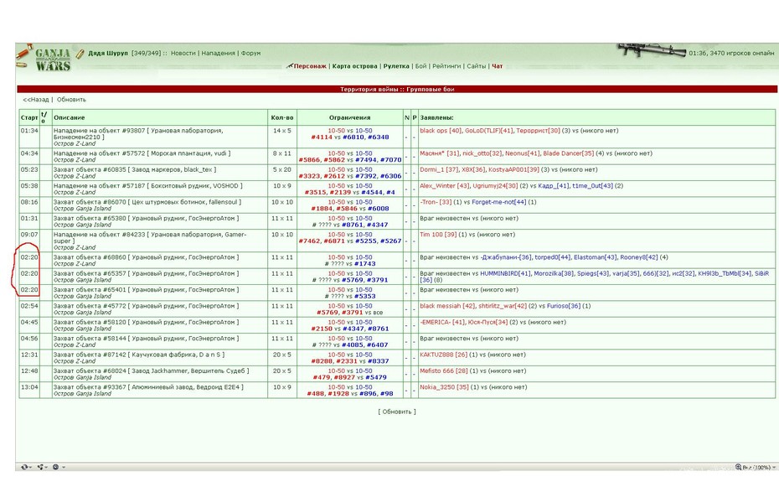Open attack on object #57187 Бокситовый рудник
This screenshot has height=487, width=779.
tap(147, 186)
